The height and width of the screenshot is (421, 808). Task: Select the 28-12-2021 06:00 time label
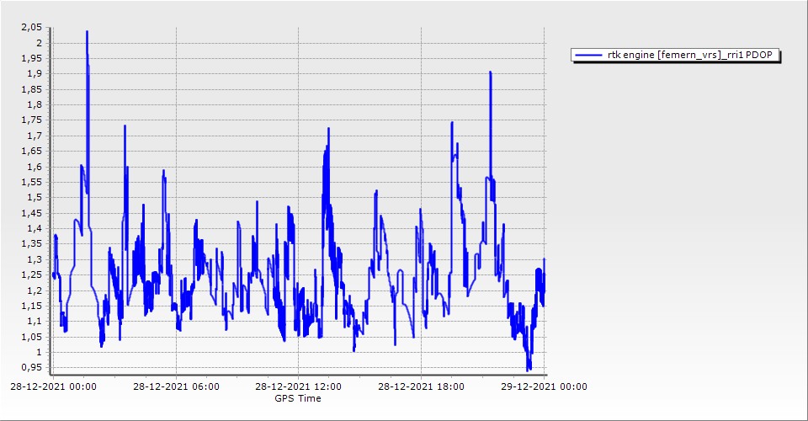[178, 387]
